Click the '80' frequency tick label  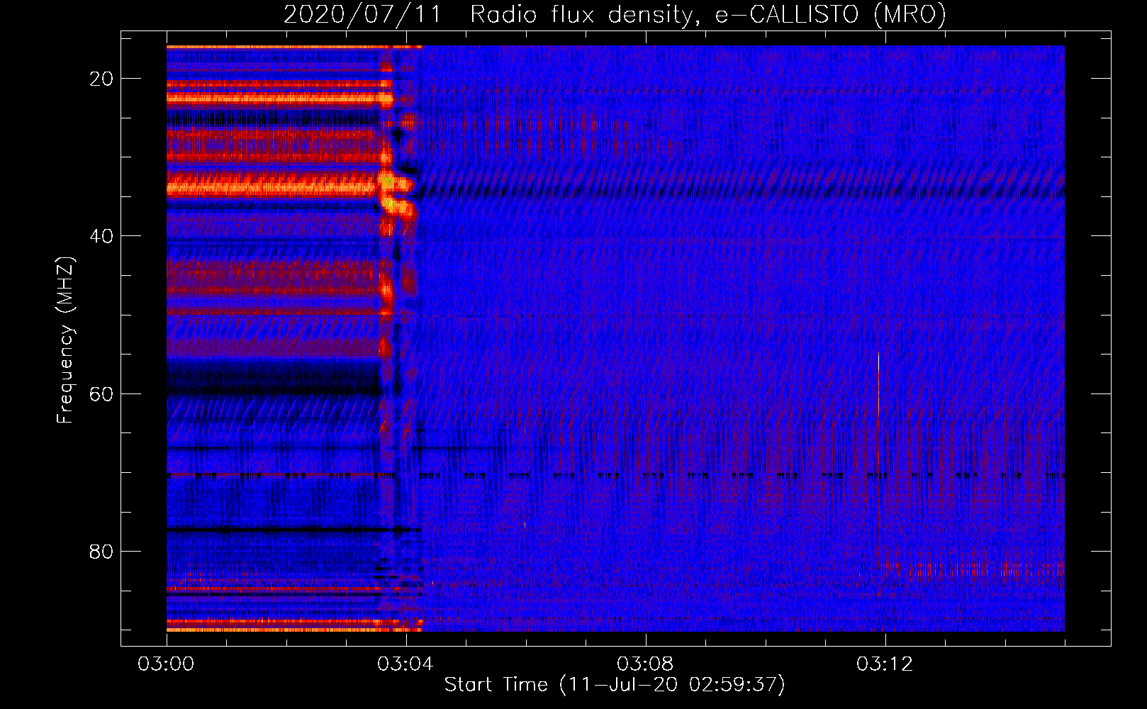[101, 551]
